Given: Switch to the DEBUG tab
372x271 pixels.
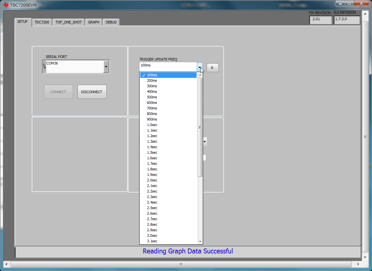Looking at the screenshot, I should tap(111, 22).
